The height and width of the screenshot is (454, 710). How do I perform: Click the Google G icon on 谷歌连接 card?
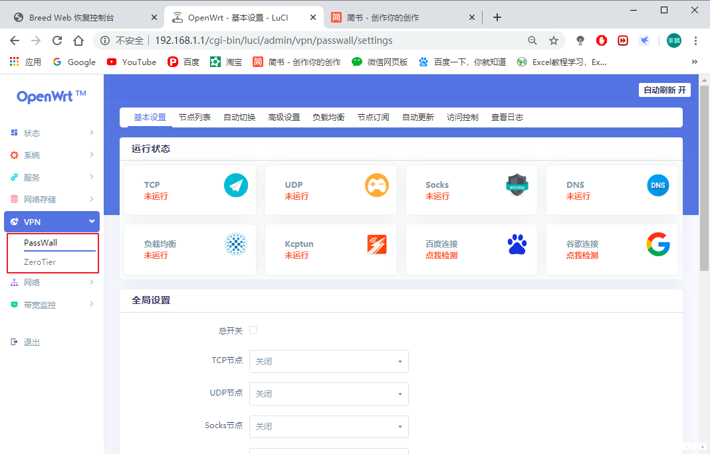(x=658, y=245)
